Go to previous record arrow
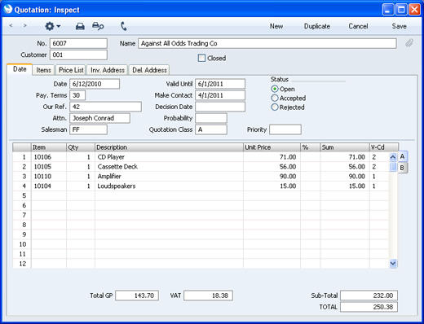 tap(11, 26)
